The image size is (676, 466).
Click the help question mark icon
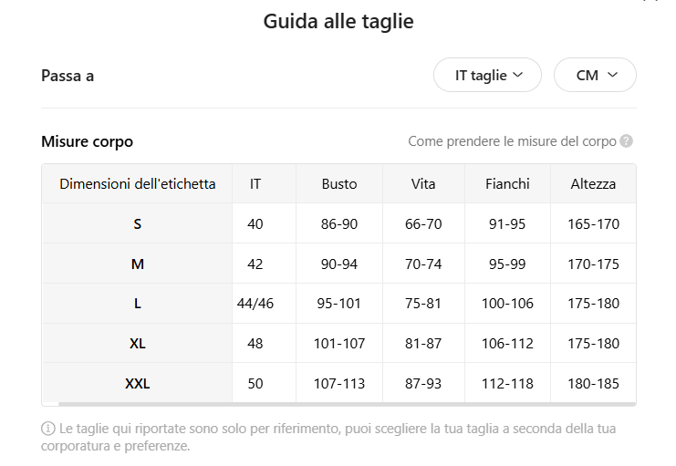626,141
